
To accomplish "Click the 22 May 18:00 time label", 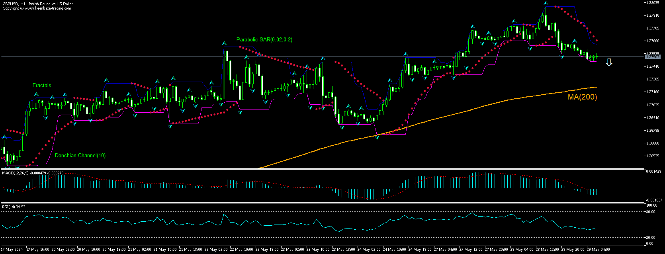I will coord(267,250).
